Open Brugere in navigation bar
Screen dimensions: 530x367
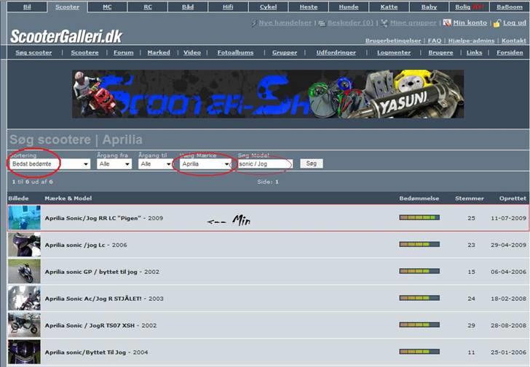pos(440,52)
